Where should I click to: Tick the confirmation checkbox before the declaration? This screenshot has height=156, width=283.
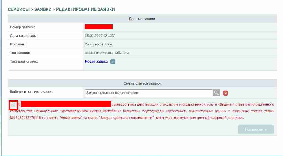coord(13,105)
